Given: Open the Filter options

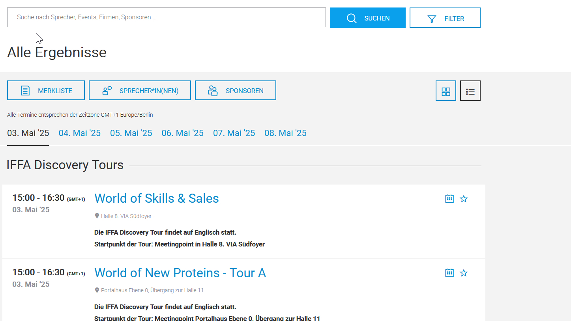Looking at the screenshot, I should click(445, 18).
